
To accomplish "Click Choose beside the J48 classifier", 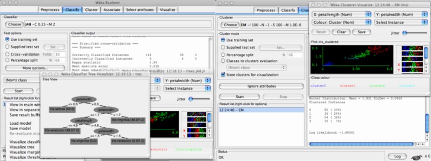I will (x=15, y=24).
